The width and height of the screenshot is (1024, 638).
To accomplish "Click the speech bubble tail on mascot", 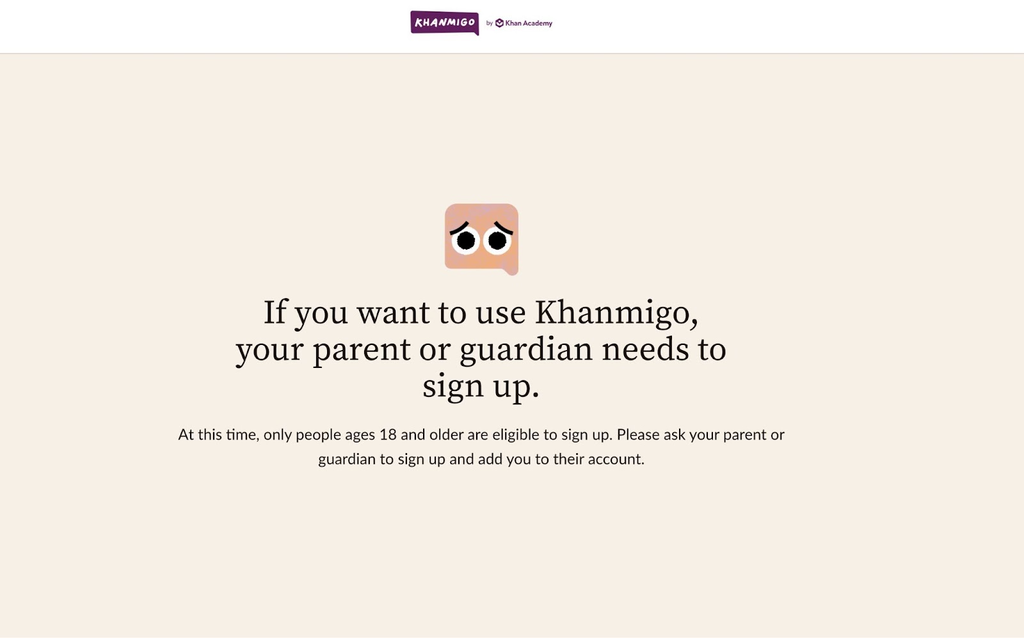I will (510, 271).
